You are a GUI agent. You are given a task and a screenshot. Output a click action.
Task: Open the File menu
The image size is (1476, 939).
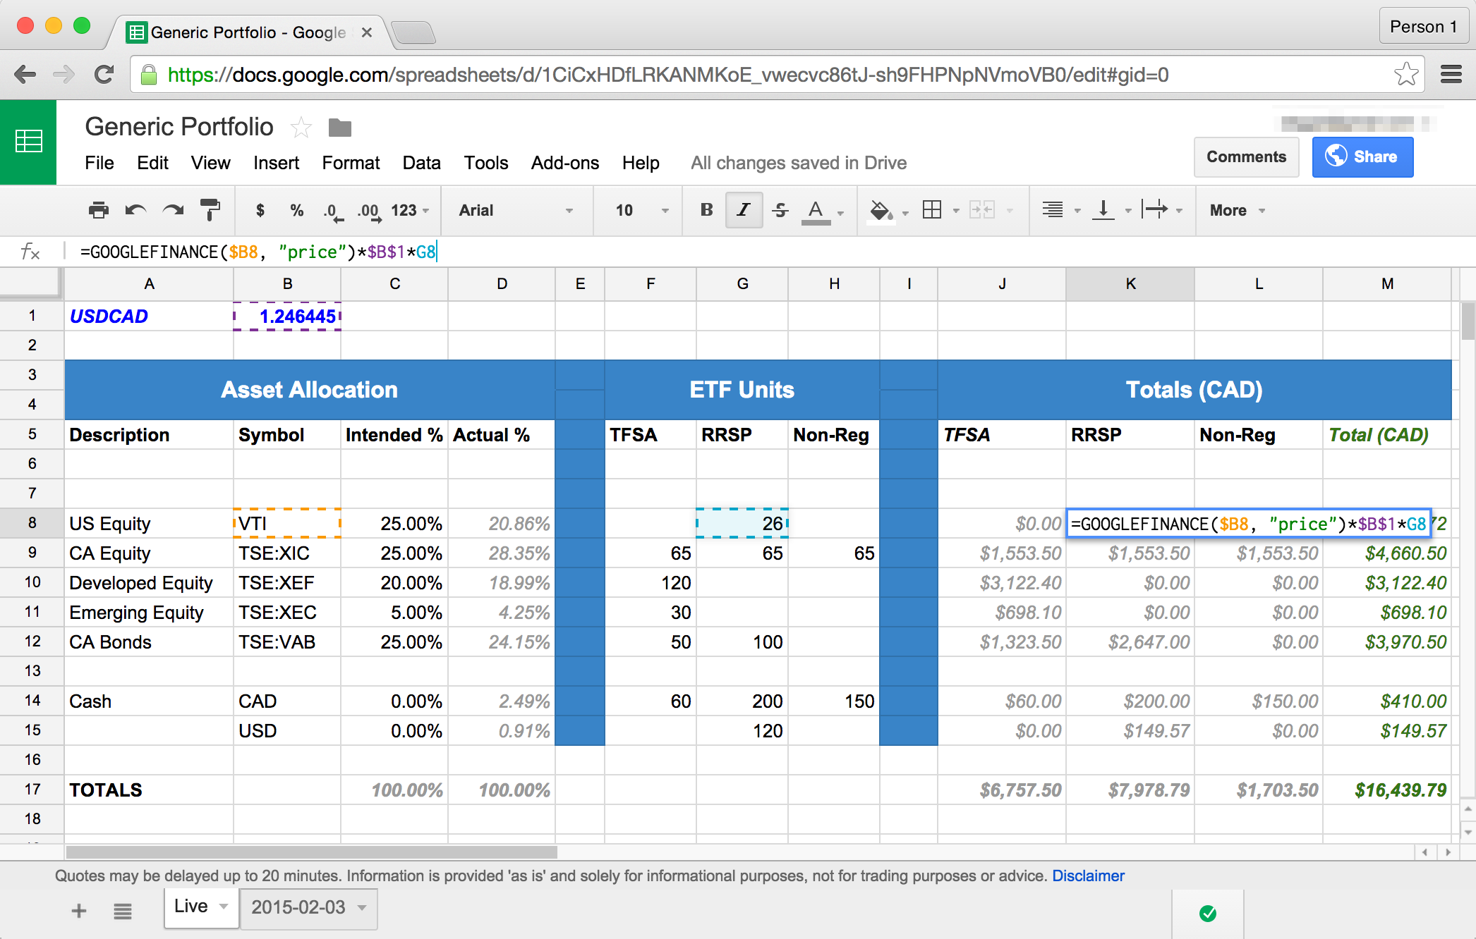coord(99,163)
